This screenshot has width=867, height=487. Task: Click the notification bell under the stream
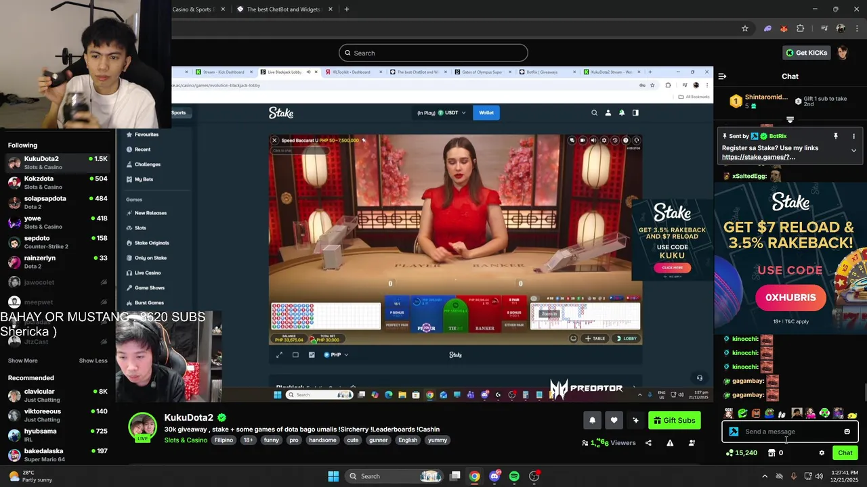pos(592,420)
